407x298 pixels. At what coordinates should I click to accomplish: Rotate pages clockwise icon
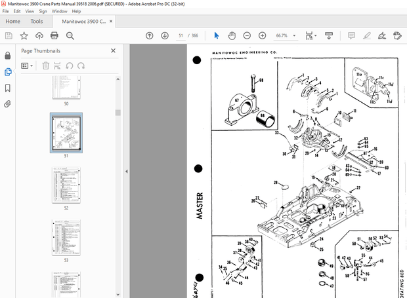pyautogui.click(x=81, y=65)
